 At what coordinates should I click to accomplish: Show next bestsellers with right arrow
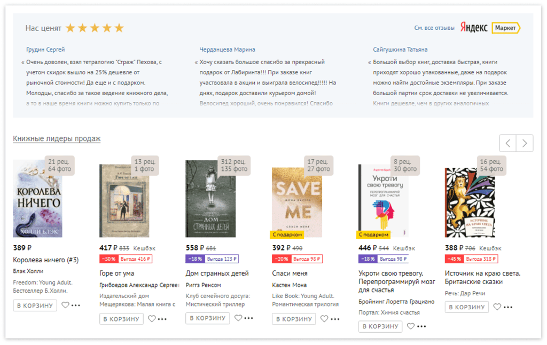click(x=525, y=143)
